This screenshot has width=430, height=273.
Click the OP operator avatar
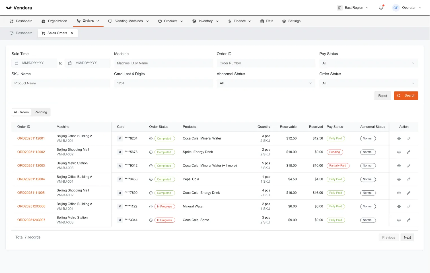click(396, 8)
